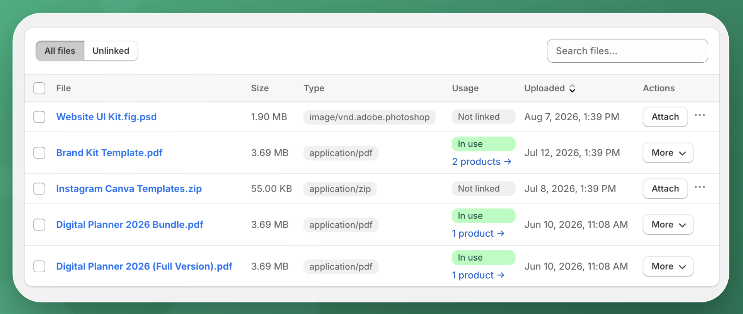Expand the More dropdown for Brand Kit Template.pdf
This screenshot has height=314, width=743.
(668, 153)
